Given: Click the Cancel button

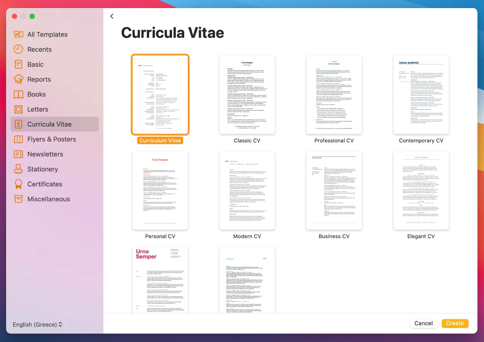Looking at the screenshot, I should click(x=423, y=323).
